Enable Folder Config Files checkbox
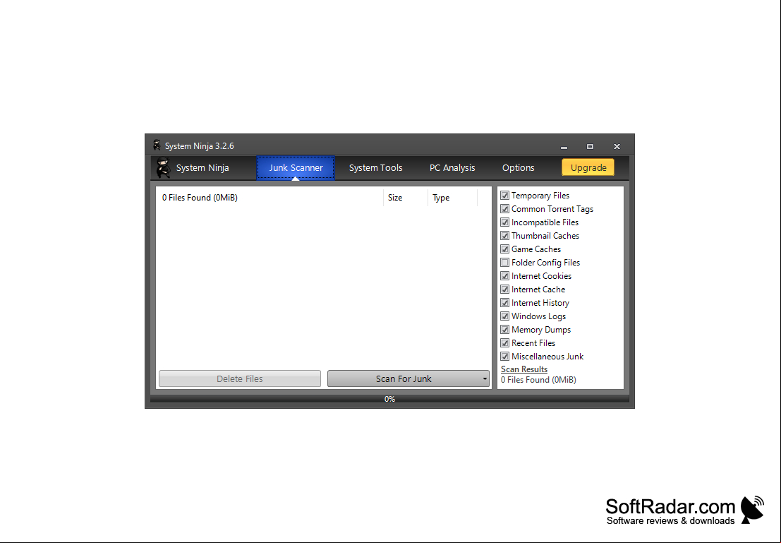Screen dimensions: 781x543 pos(504,263)
